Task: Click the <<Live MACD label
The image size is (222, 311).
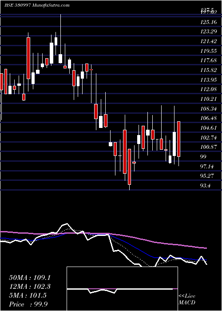Action: click(x=187, y=299)
